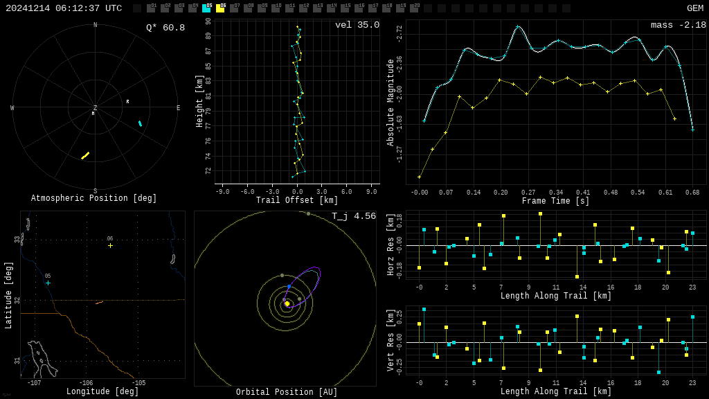This screenshot has width=709, height=399.
Task: Click the blue Earth dot on orbit
Action: point(289,286)
